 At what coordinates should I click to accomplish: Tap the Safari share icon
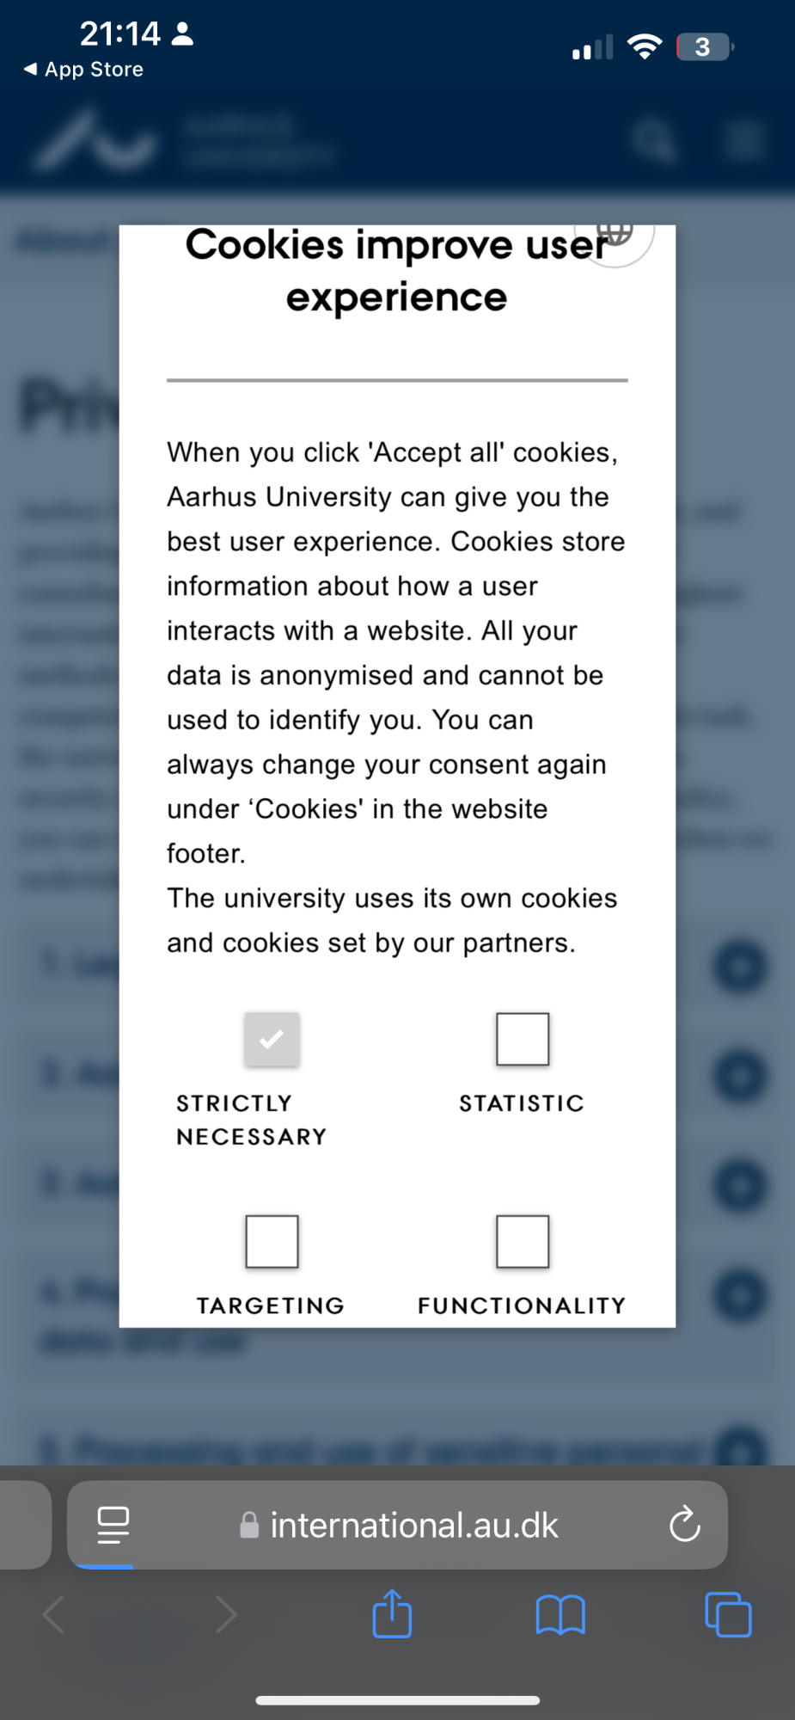(392, 1614)
